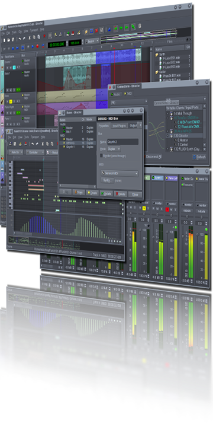This screenshot has height=427, width=213.
Task: Open the General MIDI instrument dropdown
Action: (120, 173)
